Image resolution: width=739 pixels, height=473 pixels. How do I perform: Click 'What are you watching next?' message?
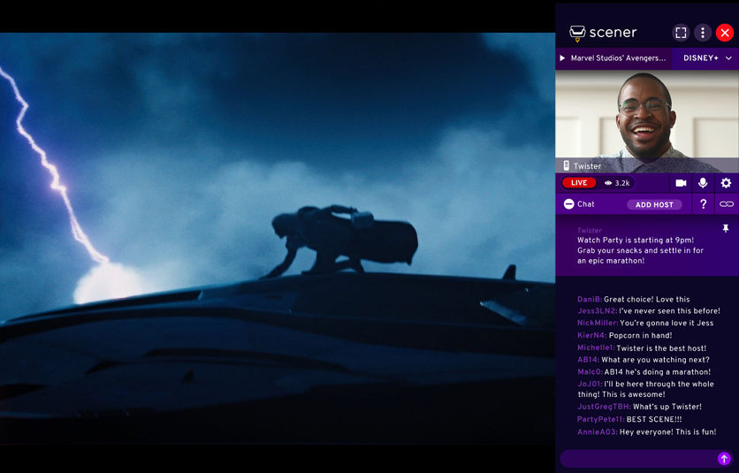pyautogui.click(x=656, y=359)
